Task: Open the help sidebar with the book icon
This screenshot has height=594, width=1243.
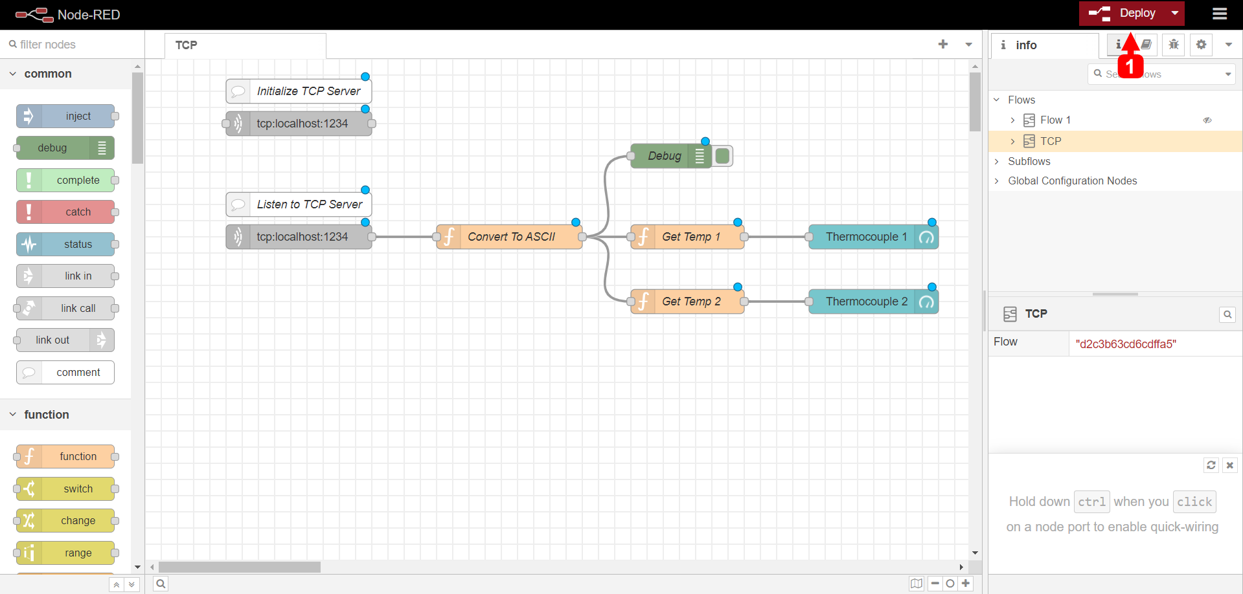Action: click(x=1147, y=45)
